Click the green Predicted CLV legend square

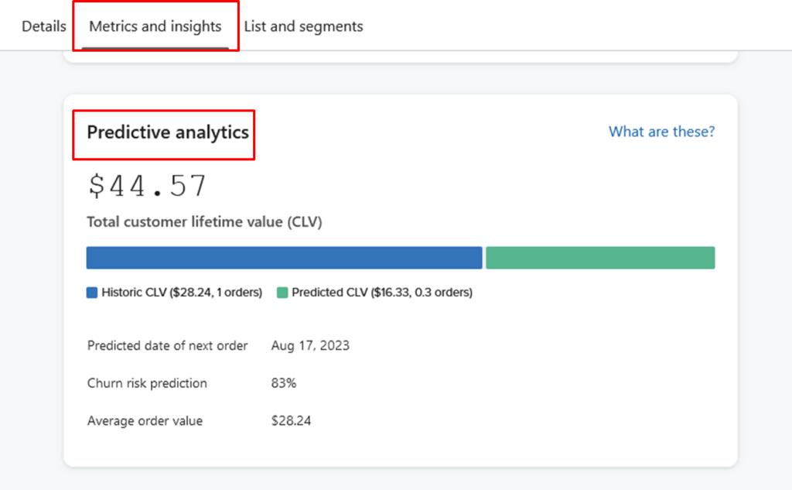point(282,293)
